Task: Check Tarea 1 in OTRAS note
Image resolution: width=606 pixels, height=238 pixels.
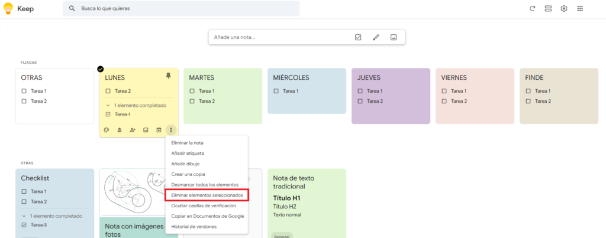Action: click(24, 91)
